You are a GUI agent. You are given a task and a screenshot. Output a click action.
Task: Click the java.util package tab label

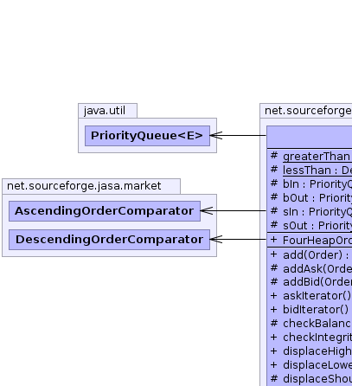[x=105, y=111]
